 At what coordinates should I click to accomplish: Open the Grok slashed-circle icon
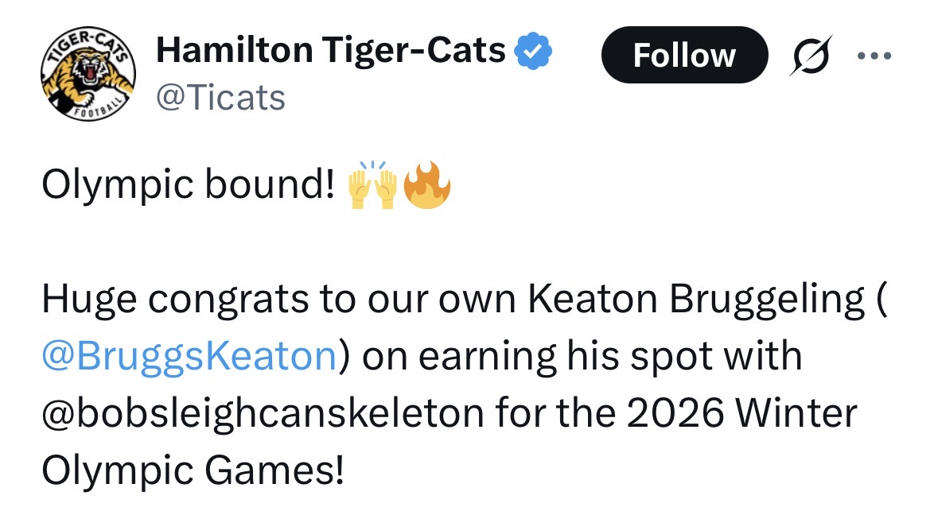pyautogui.click(x=808, y=56)
